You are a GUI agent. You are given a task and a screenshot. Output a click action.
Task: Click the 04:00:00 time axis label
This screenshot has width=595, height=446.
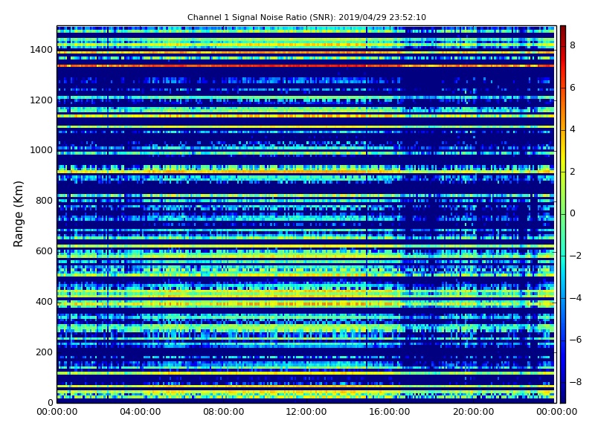click(x=141, y=412)
